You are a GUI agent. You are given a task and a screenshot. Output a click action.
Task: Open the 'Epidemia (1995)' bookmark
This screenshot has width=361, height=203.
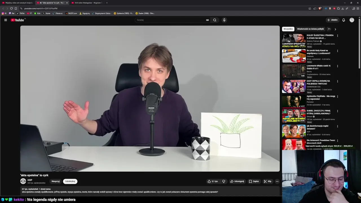click(x=123, y=13)
